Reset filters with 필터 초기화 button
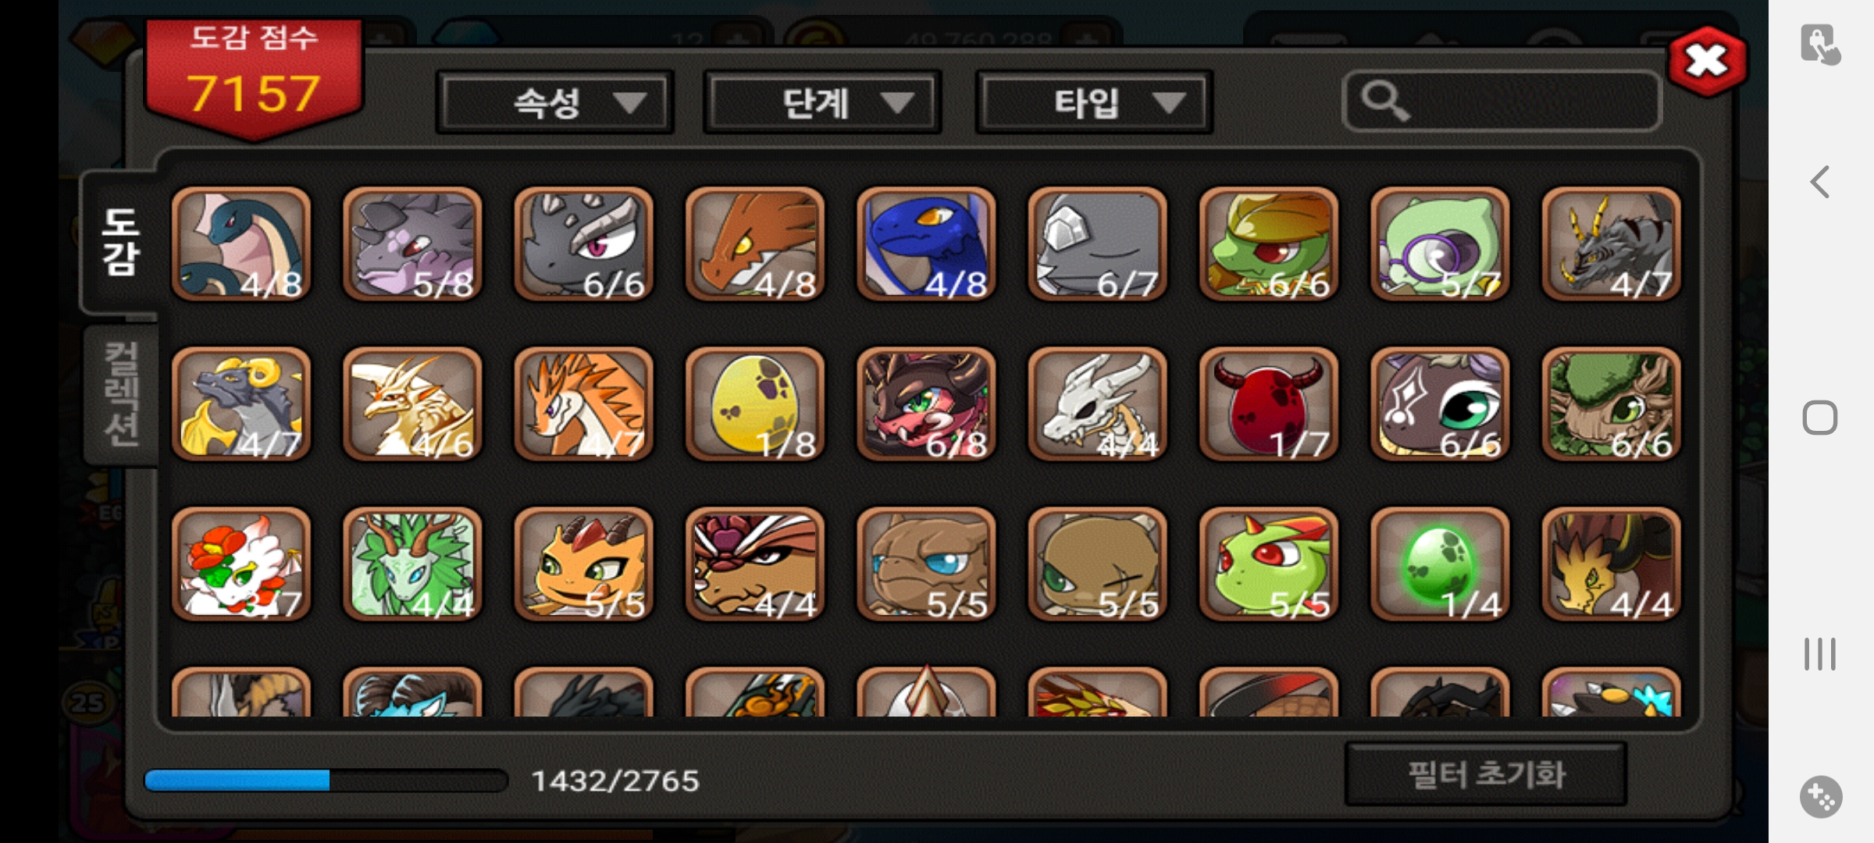 (1486, 774)
